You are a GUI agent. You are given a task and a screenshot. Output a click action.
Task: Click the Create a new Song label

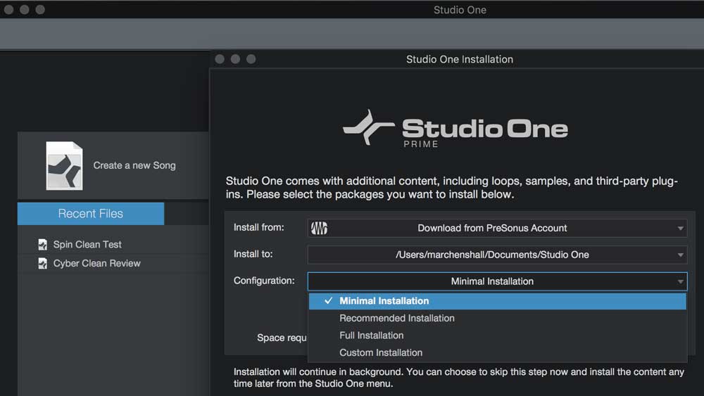point(134,166)
